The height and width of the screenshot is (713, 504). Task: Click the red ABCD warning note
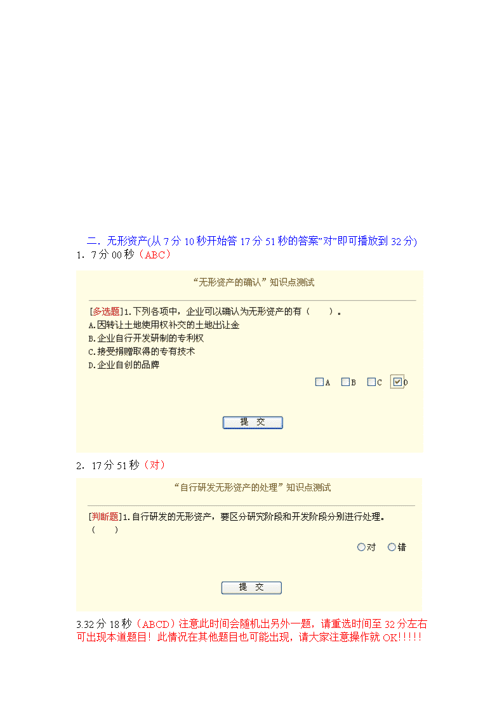(252, 630)
